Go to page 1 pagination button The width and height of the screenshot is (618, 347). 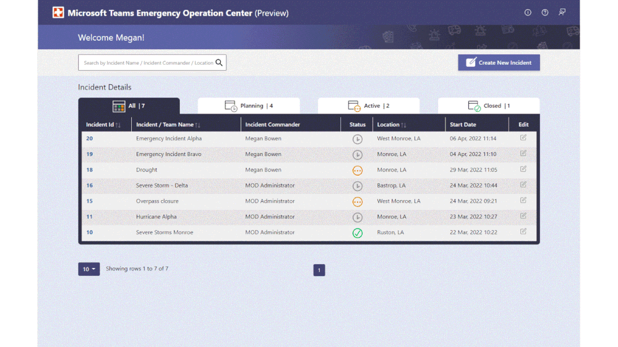coord(319,270)
